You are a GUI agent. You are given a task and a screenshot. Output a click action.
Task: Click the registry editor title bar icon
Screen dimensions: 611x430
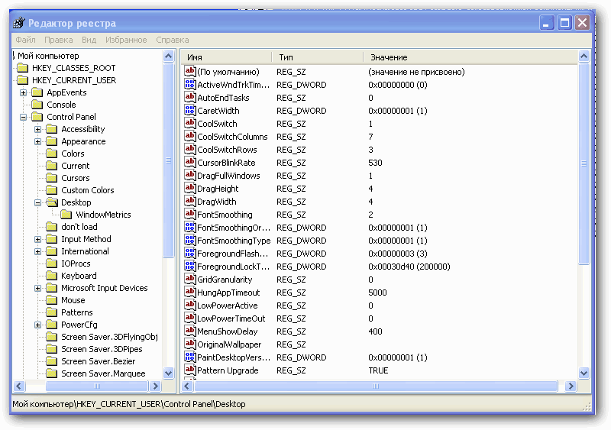pyautogui.click(x=18, y=23)
